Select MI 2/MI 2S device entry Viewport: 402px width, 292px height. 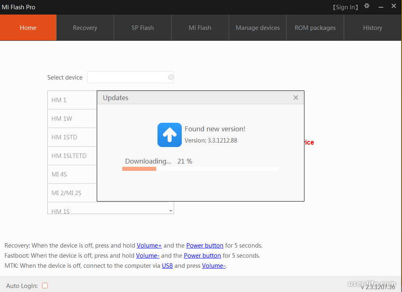tap(72, 193)
